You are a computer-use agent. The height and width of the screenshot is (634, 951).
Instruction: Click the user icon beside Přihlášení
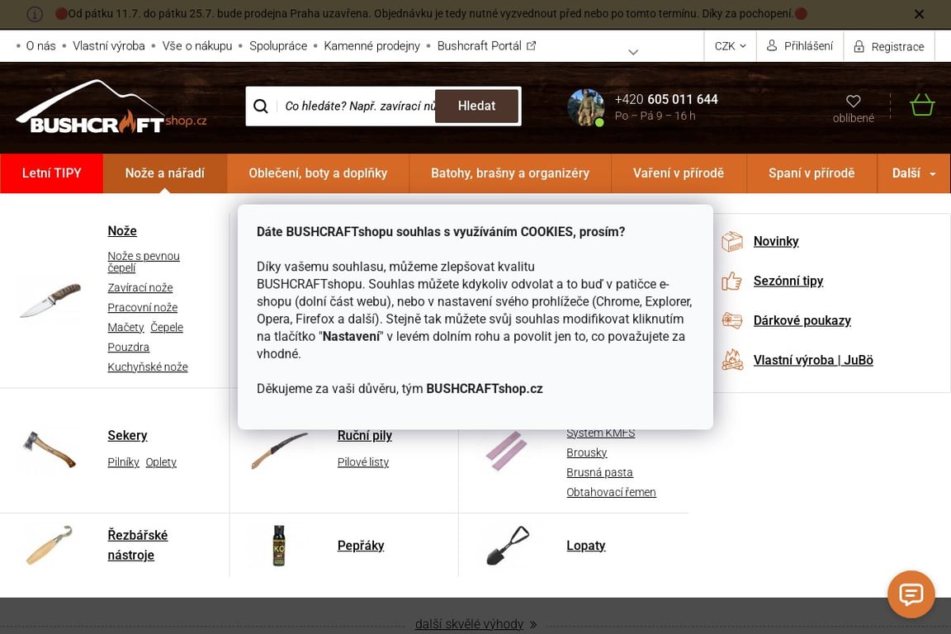(772, 45)
